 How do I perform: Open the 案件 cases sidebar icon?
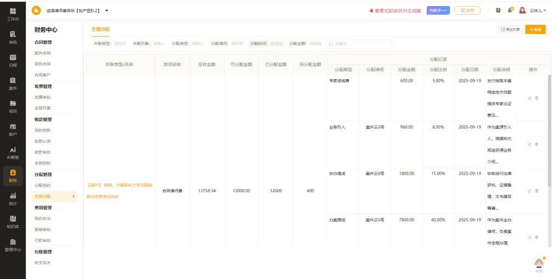point(13,83)
